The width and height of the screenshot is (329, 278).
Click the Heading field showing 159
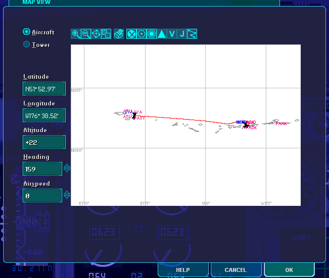click(x=42, y=169)
